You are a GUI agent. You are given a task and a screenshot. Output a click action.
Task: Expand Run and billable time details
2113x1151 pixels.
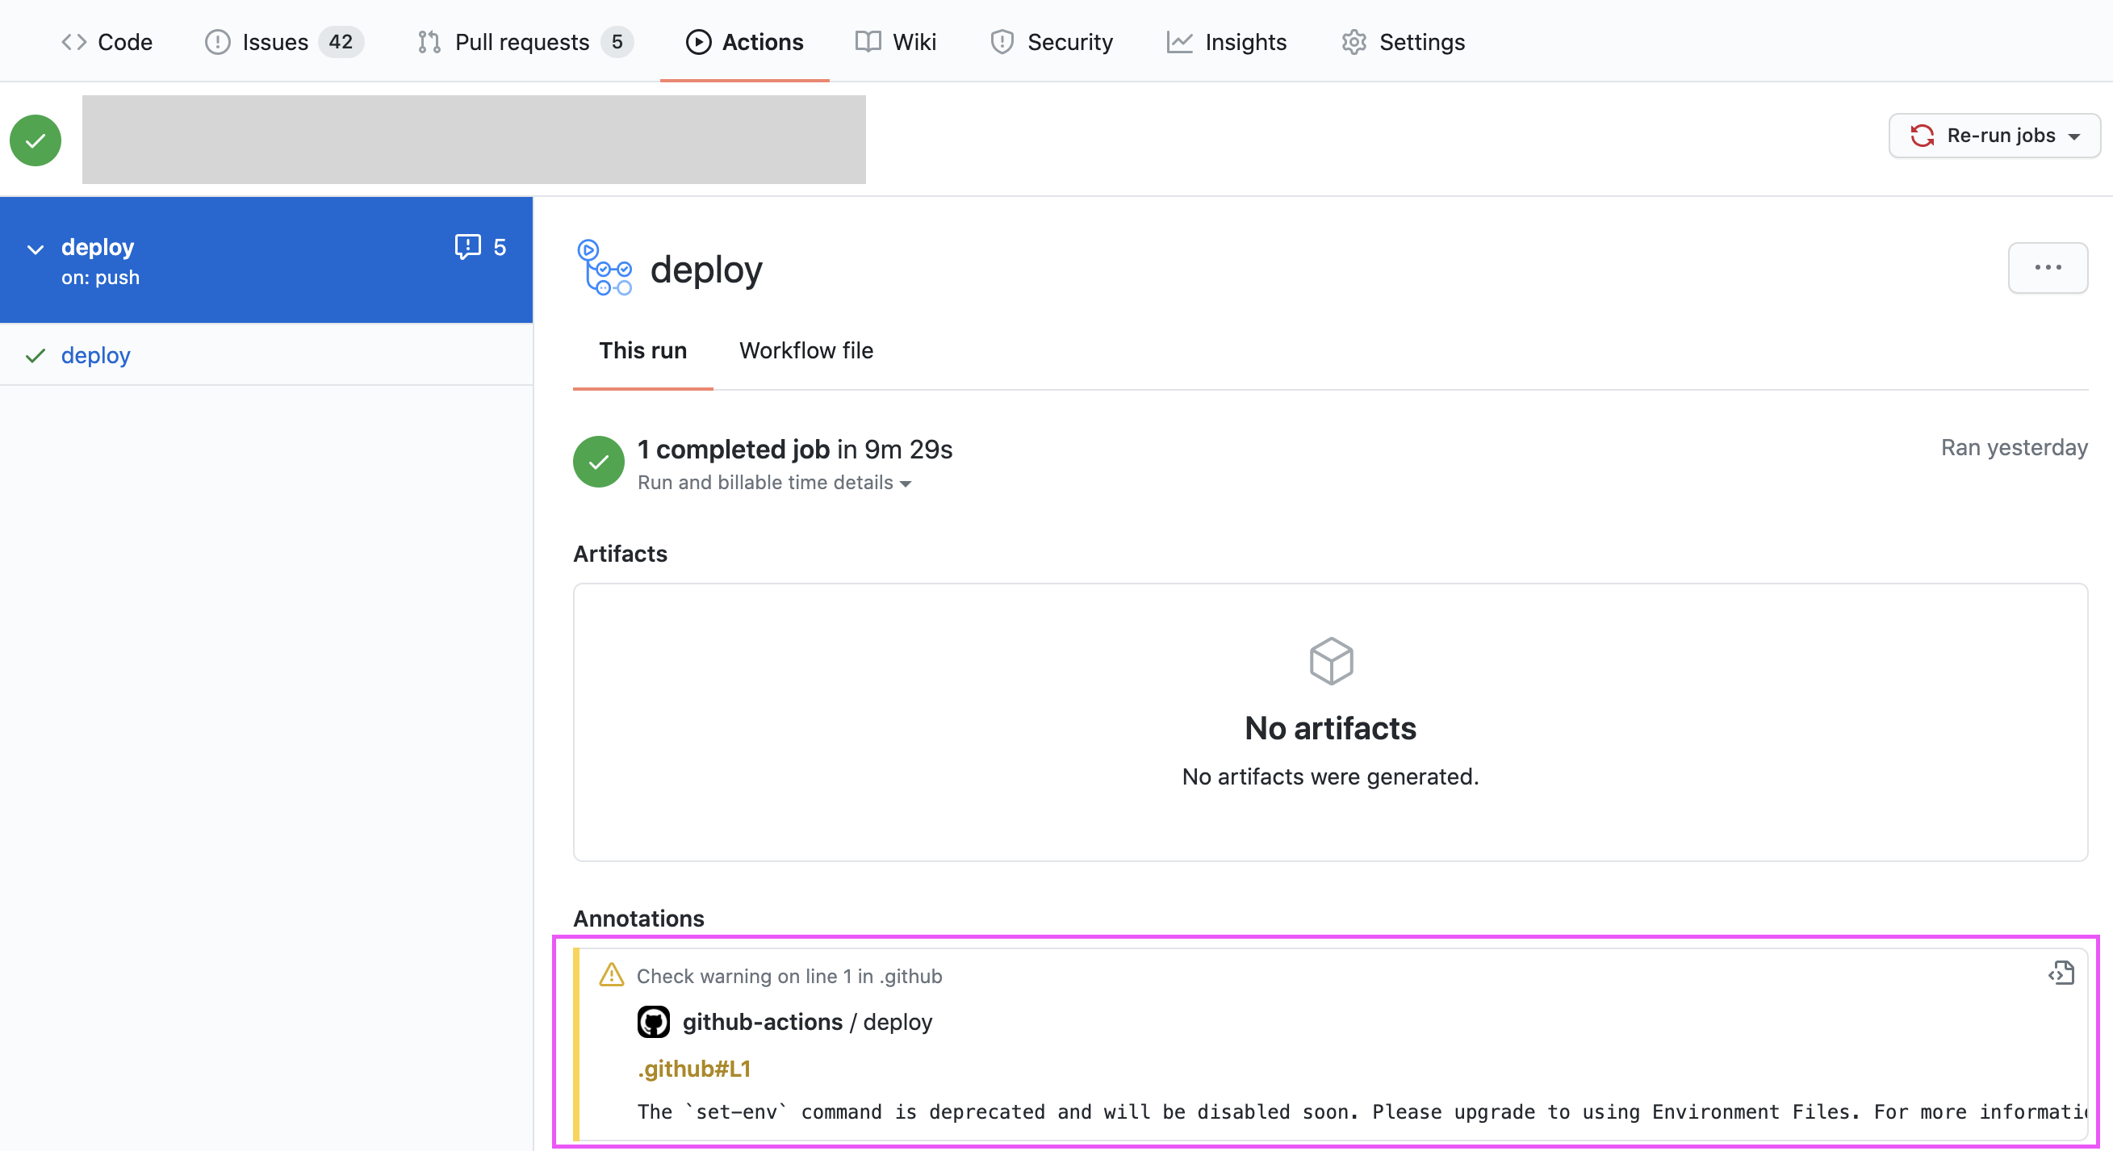(773, 483)
